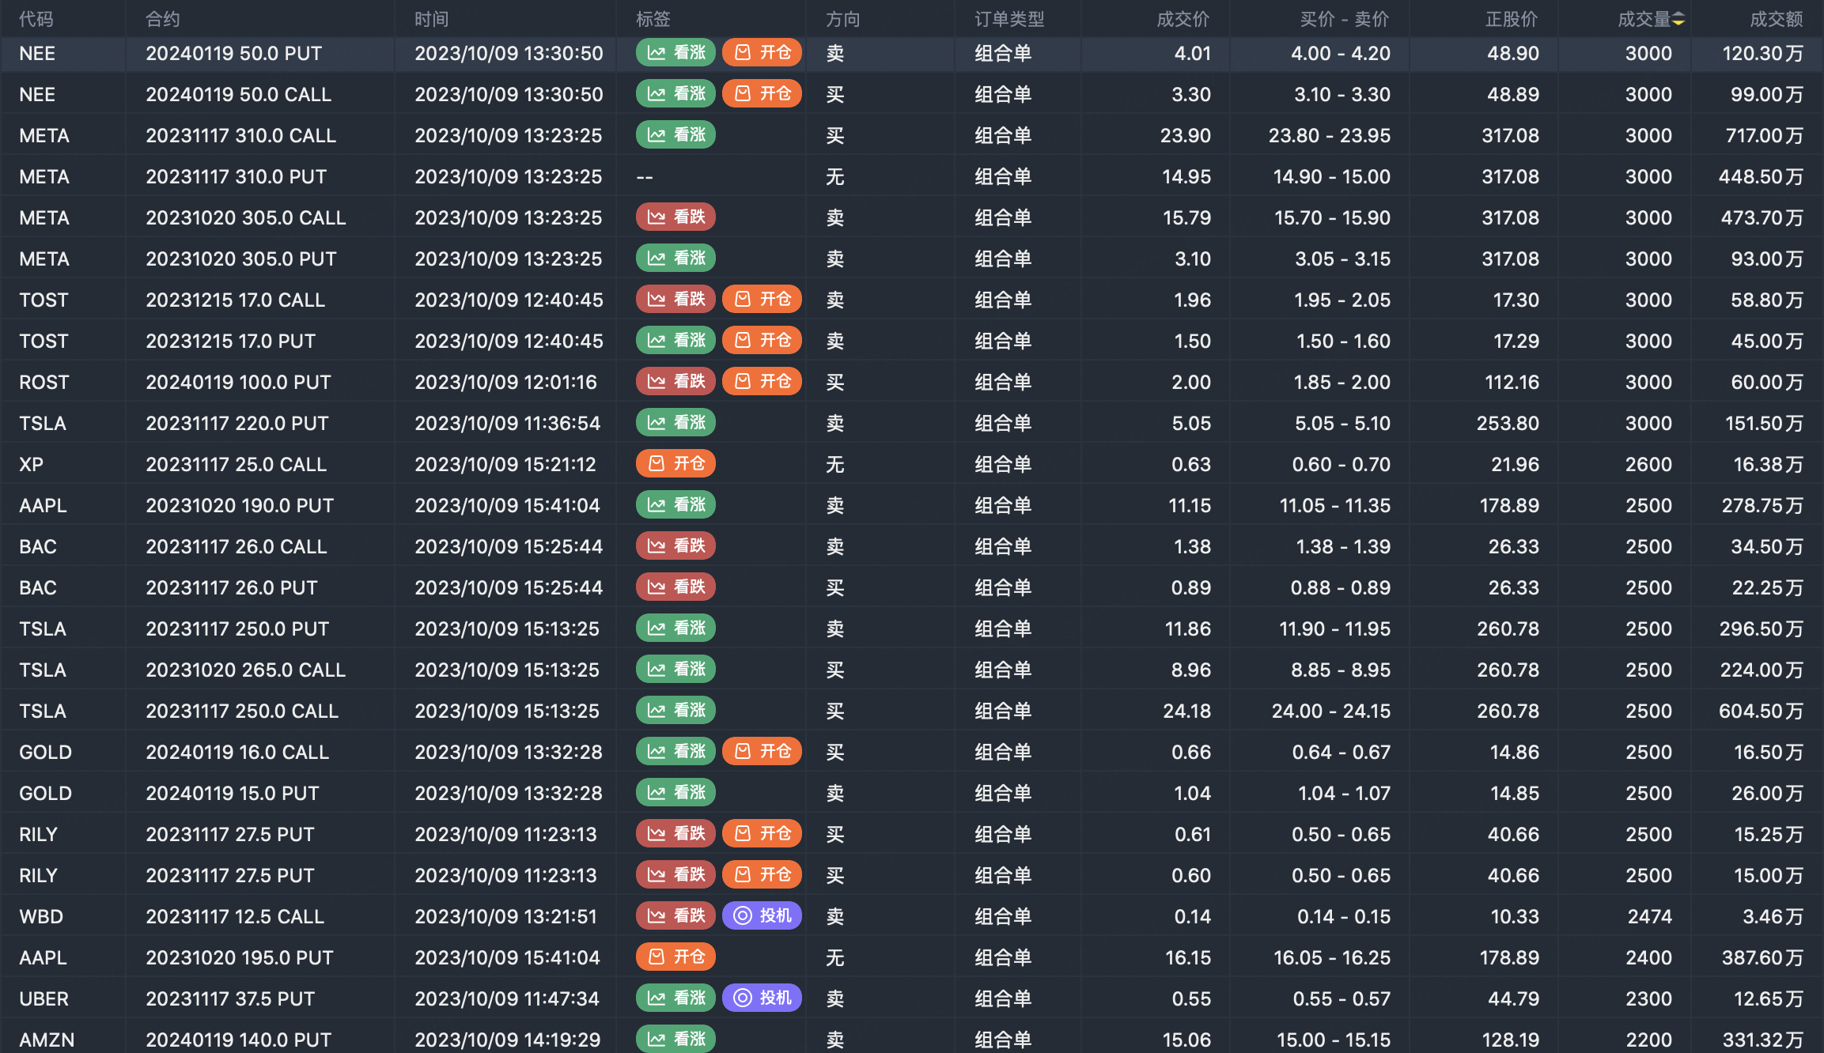
Task: Open the GOLD 20240119 16.0 CALL contract
Action: [x=237, y=753]
